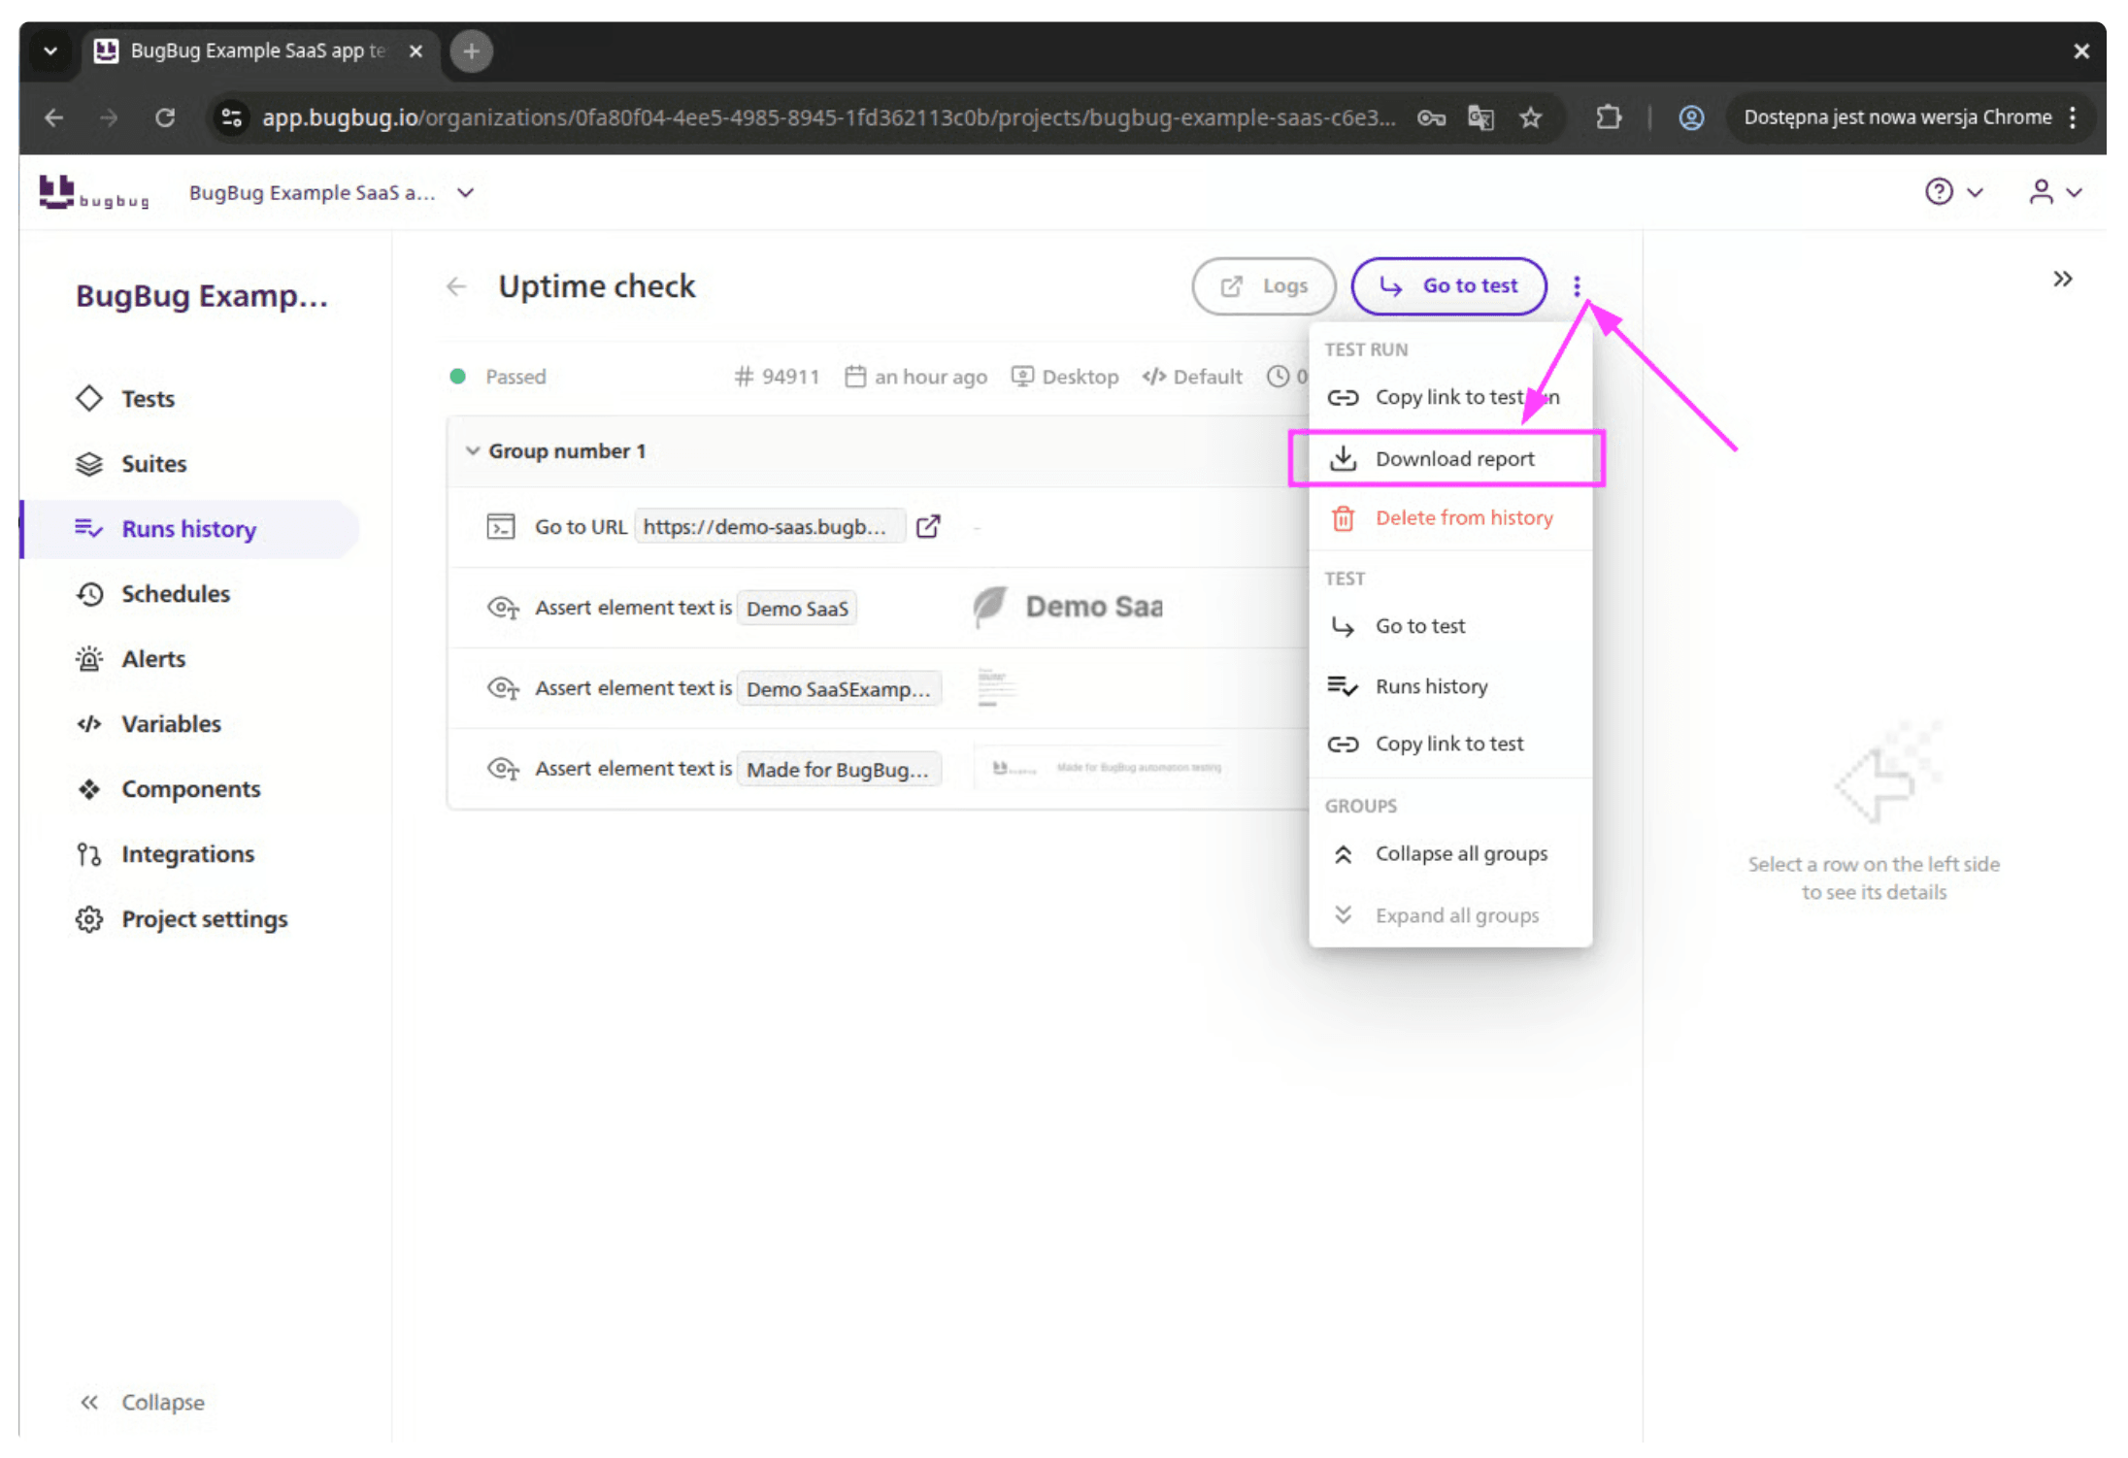
Task: Select Go to test in dropdown menu
Action: click(1450, 626)
